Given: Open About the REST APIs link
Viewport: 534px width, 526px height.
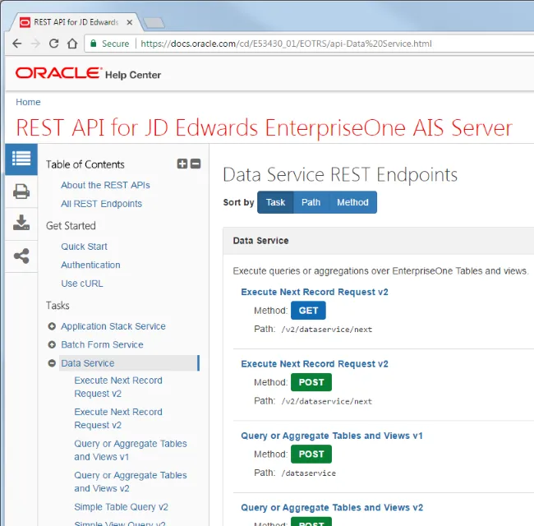Looking at the screenshot, I should click(105, 185).
